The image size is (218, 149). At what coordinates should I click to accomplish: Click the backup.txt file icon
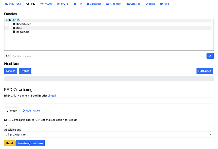click(x=14, y=32)
